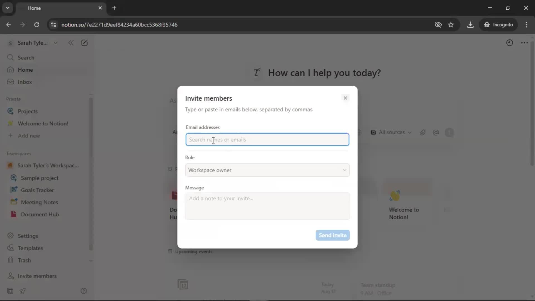Open the Meeting Notes page
This screenshot has height=301, width=535.
point(39,202)
